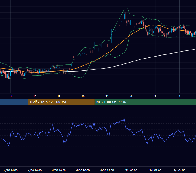Select the 4/30 22:00 date label
The height and width of the screenshot is (173, 196).
click(x=107, y=170)
